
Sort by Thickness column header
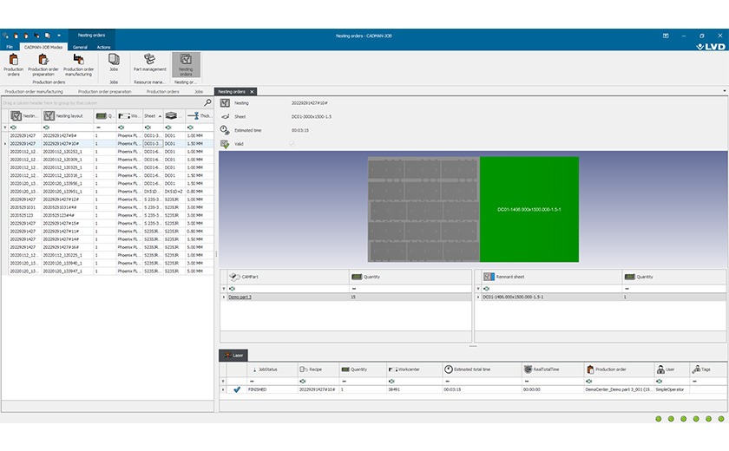click(200, 115)
